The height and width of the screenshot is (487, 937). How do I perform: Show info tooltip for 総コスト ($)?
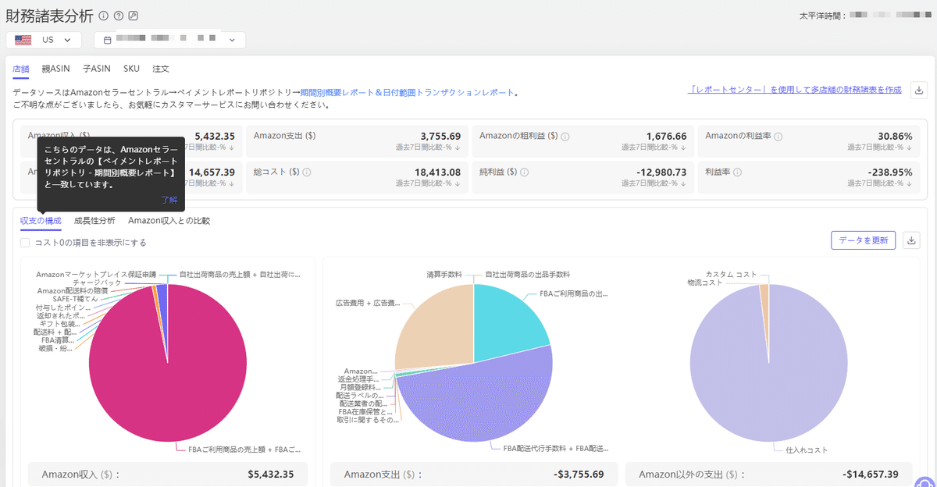coord(307,172)
